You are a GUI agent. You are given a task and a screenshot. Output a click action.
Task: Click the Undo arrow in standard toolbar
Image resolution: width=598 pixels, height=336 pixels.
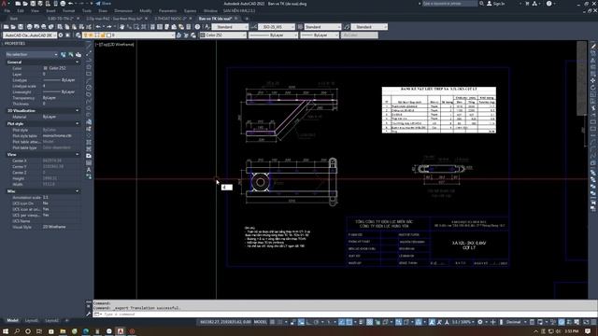[x=98, y=27]
